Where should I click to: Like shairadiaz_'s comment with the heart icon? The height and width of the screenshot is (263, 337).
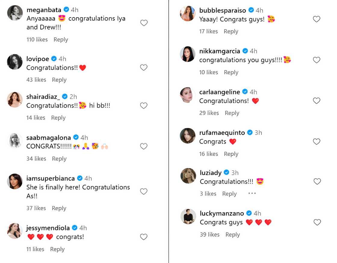(144, 106)
